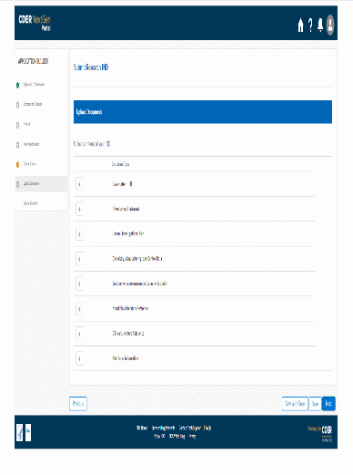Proceed with the blue Next button
This screenshot has height=475, width=353.
click(328, 404)
